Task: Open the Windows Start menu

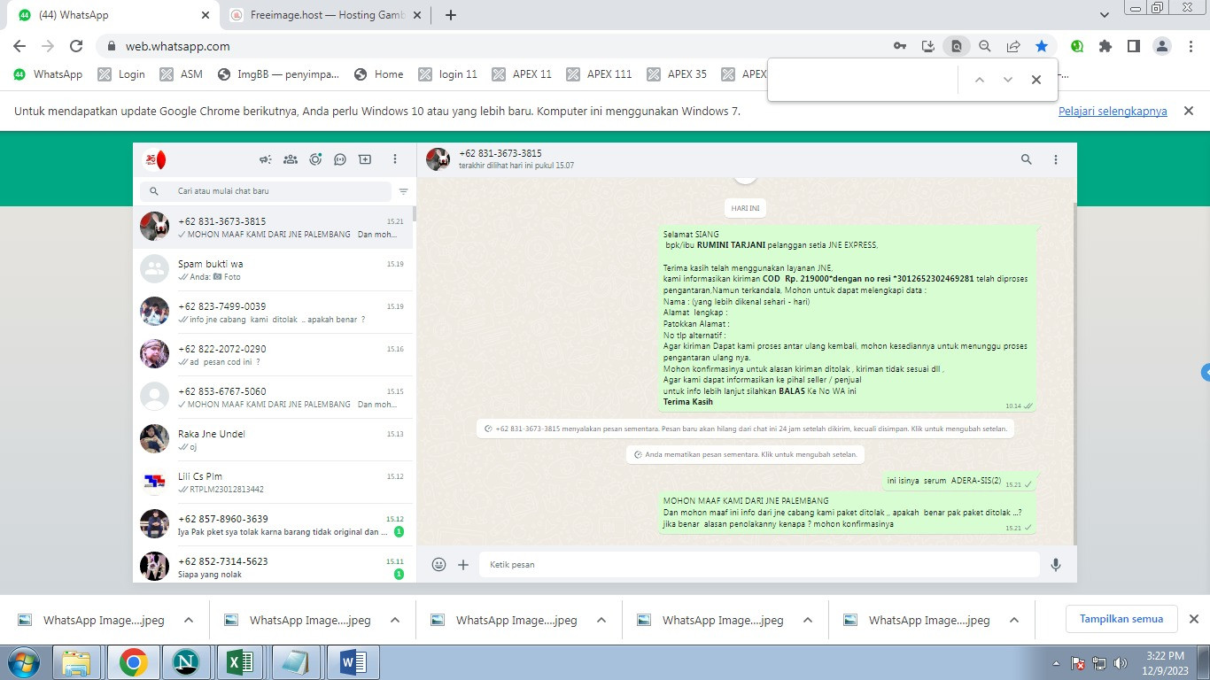Action: tap(24, 662)
